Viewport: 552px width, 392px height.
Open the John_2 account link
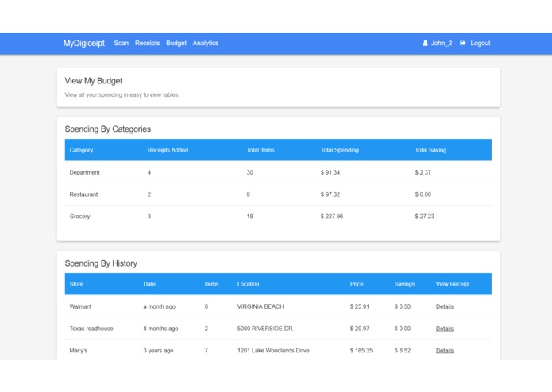click(442, 43)
